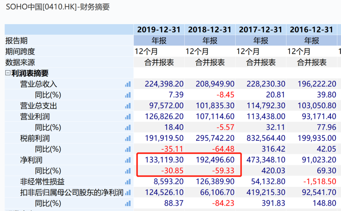Click operating profit value 93,171.40
341x211 pixels.
[x=319, y=116]
